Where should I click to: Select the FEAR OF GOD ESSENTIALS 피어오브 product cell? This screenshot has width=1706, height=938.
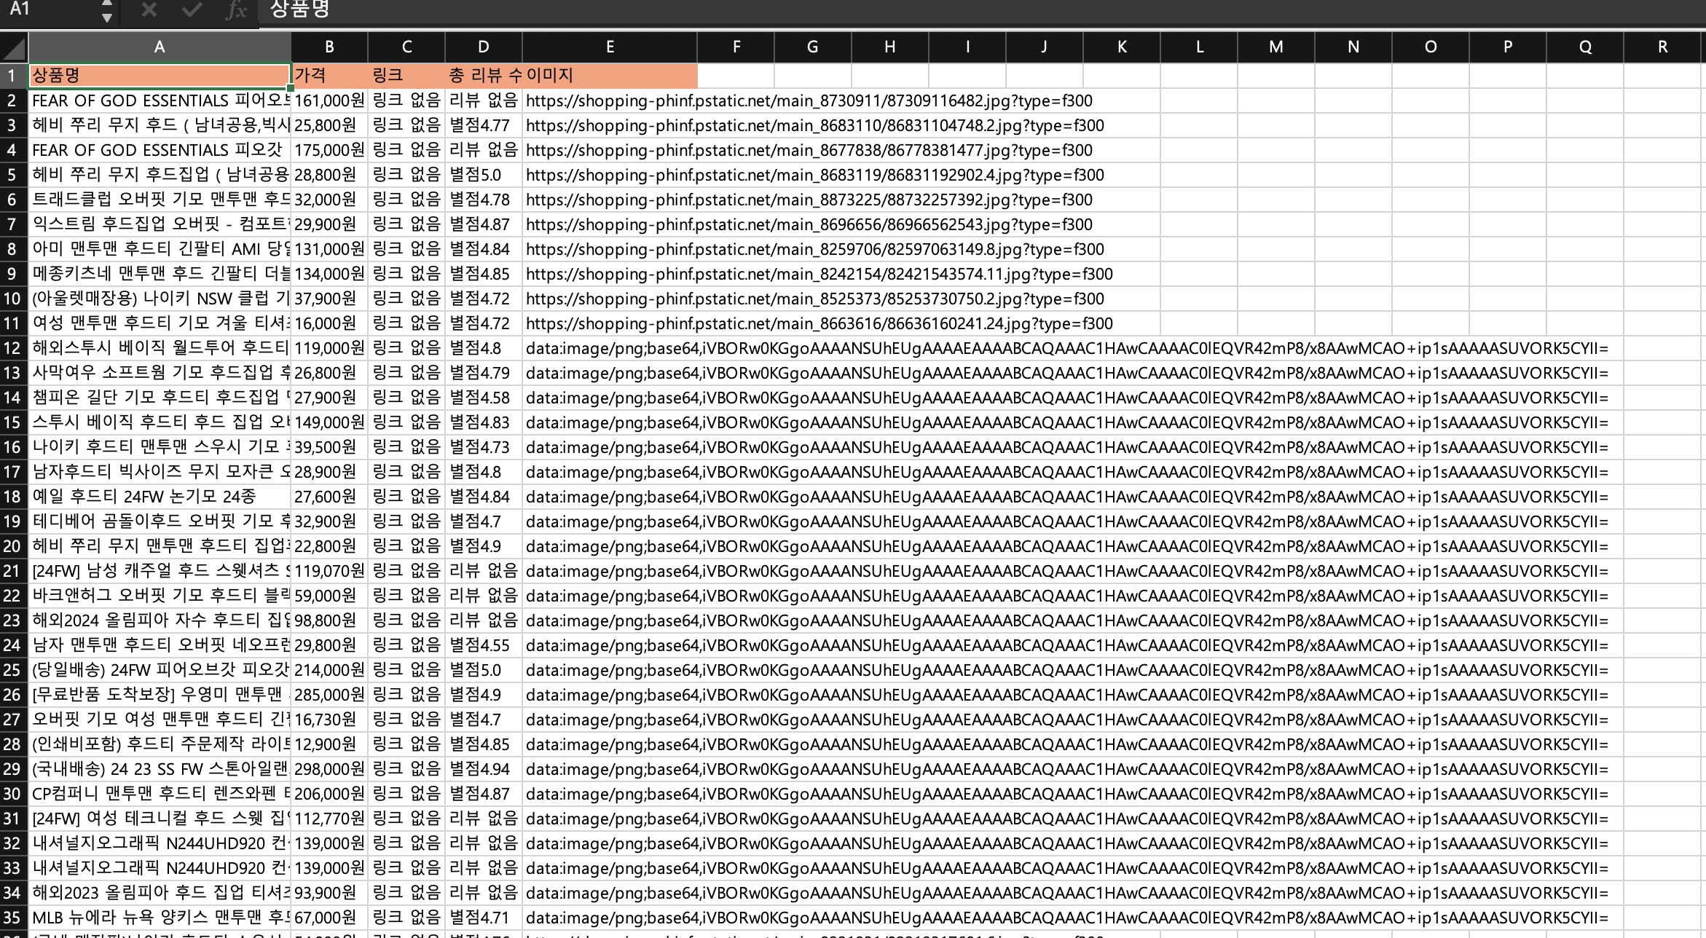160,100
